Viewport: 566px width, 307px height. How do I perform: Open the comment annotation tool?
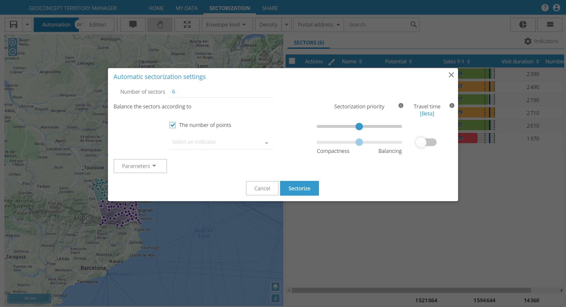coord(133,25)
